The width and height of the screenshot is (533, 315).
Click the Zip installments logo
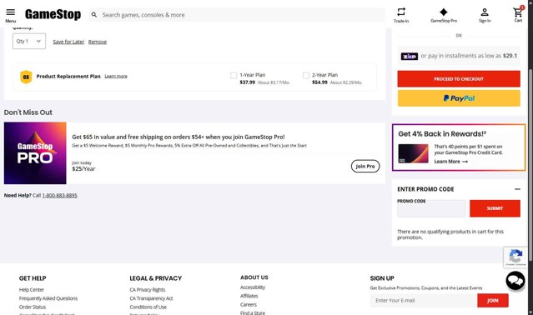pos(409,57)
